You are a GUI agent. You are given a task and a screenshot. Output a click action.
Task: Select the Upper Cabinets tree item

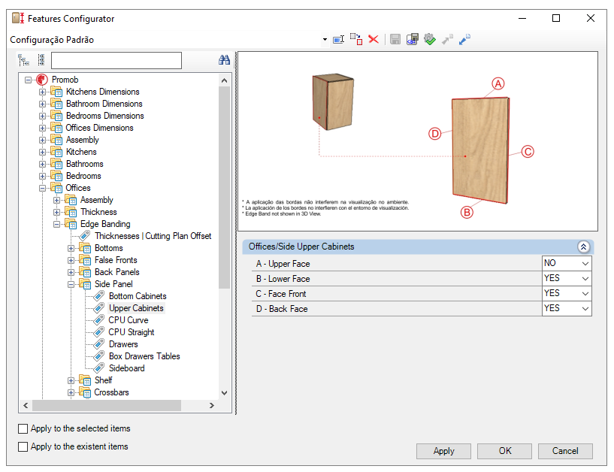click(136, 308)
